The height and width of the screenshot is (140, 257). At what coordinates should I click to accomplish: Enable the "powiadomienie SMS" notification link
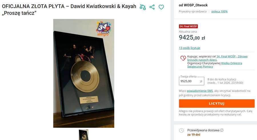[x=200, y=91]
